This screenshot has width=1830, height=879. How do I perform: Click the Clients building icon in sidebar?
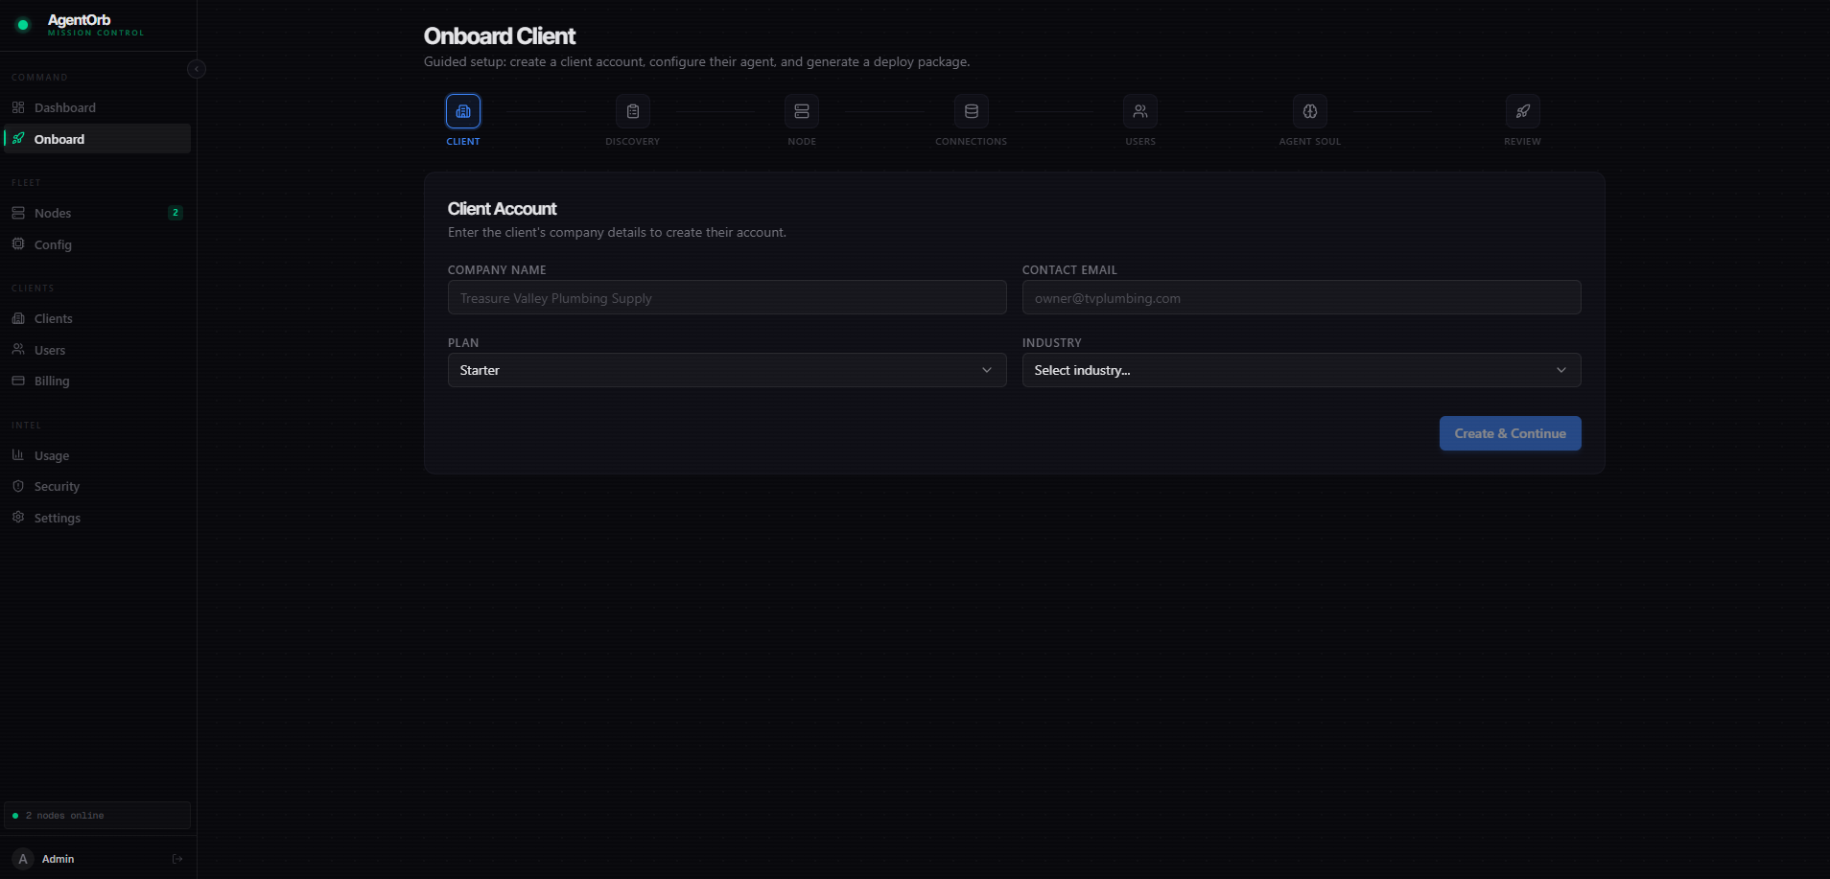(x=18, y=318)
